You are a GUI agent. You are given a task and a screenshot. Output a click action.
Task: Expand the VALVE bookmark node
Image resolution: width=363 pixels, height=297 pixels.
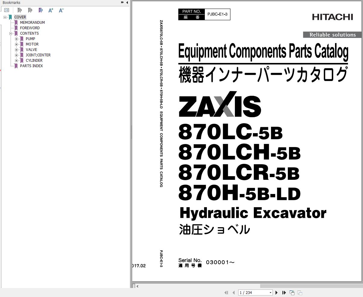point(16,50)
